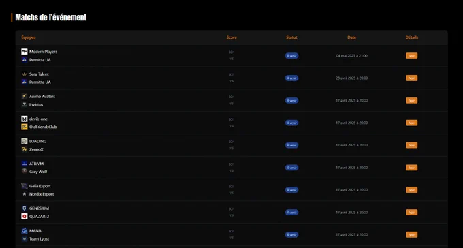This screenshot has height=248, width=463.
Task: Click À venir badge for Modern Players match
Action: [291, 56]
